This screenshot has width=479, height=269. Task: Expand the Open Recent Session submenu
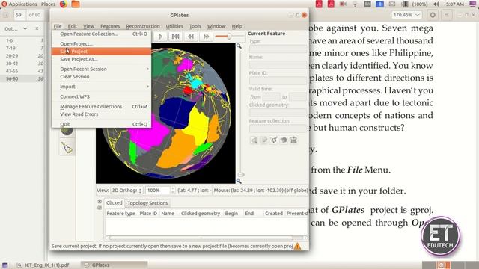click(x=101, y=69)
